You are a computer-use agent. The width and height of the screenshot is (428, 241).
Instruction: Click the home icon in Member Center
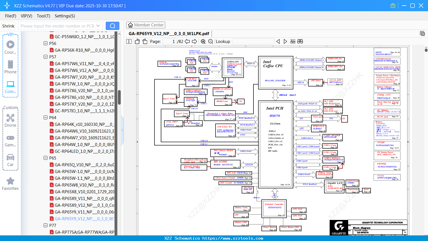[x=130, y=25]
